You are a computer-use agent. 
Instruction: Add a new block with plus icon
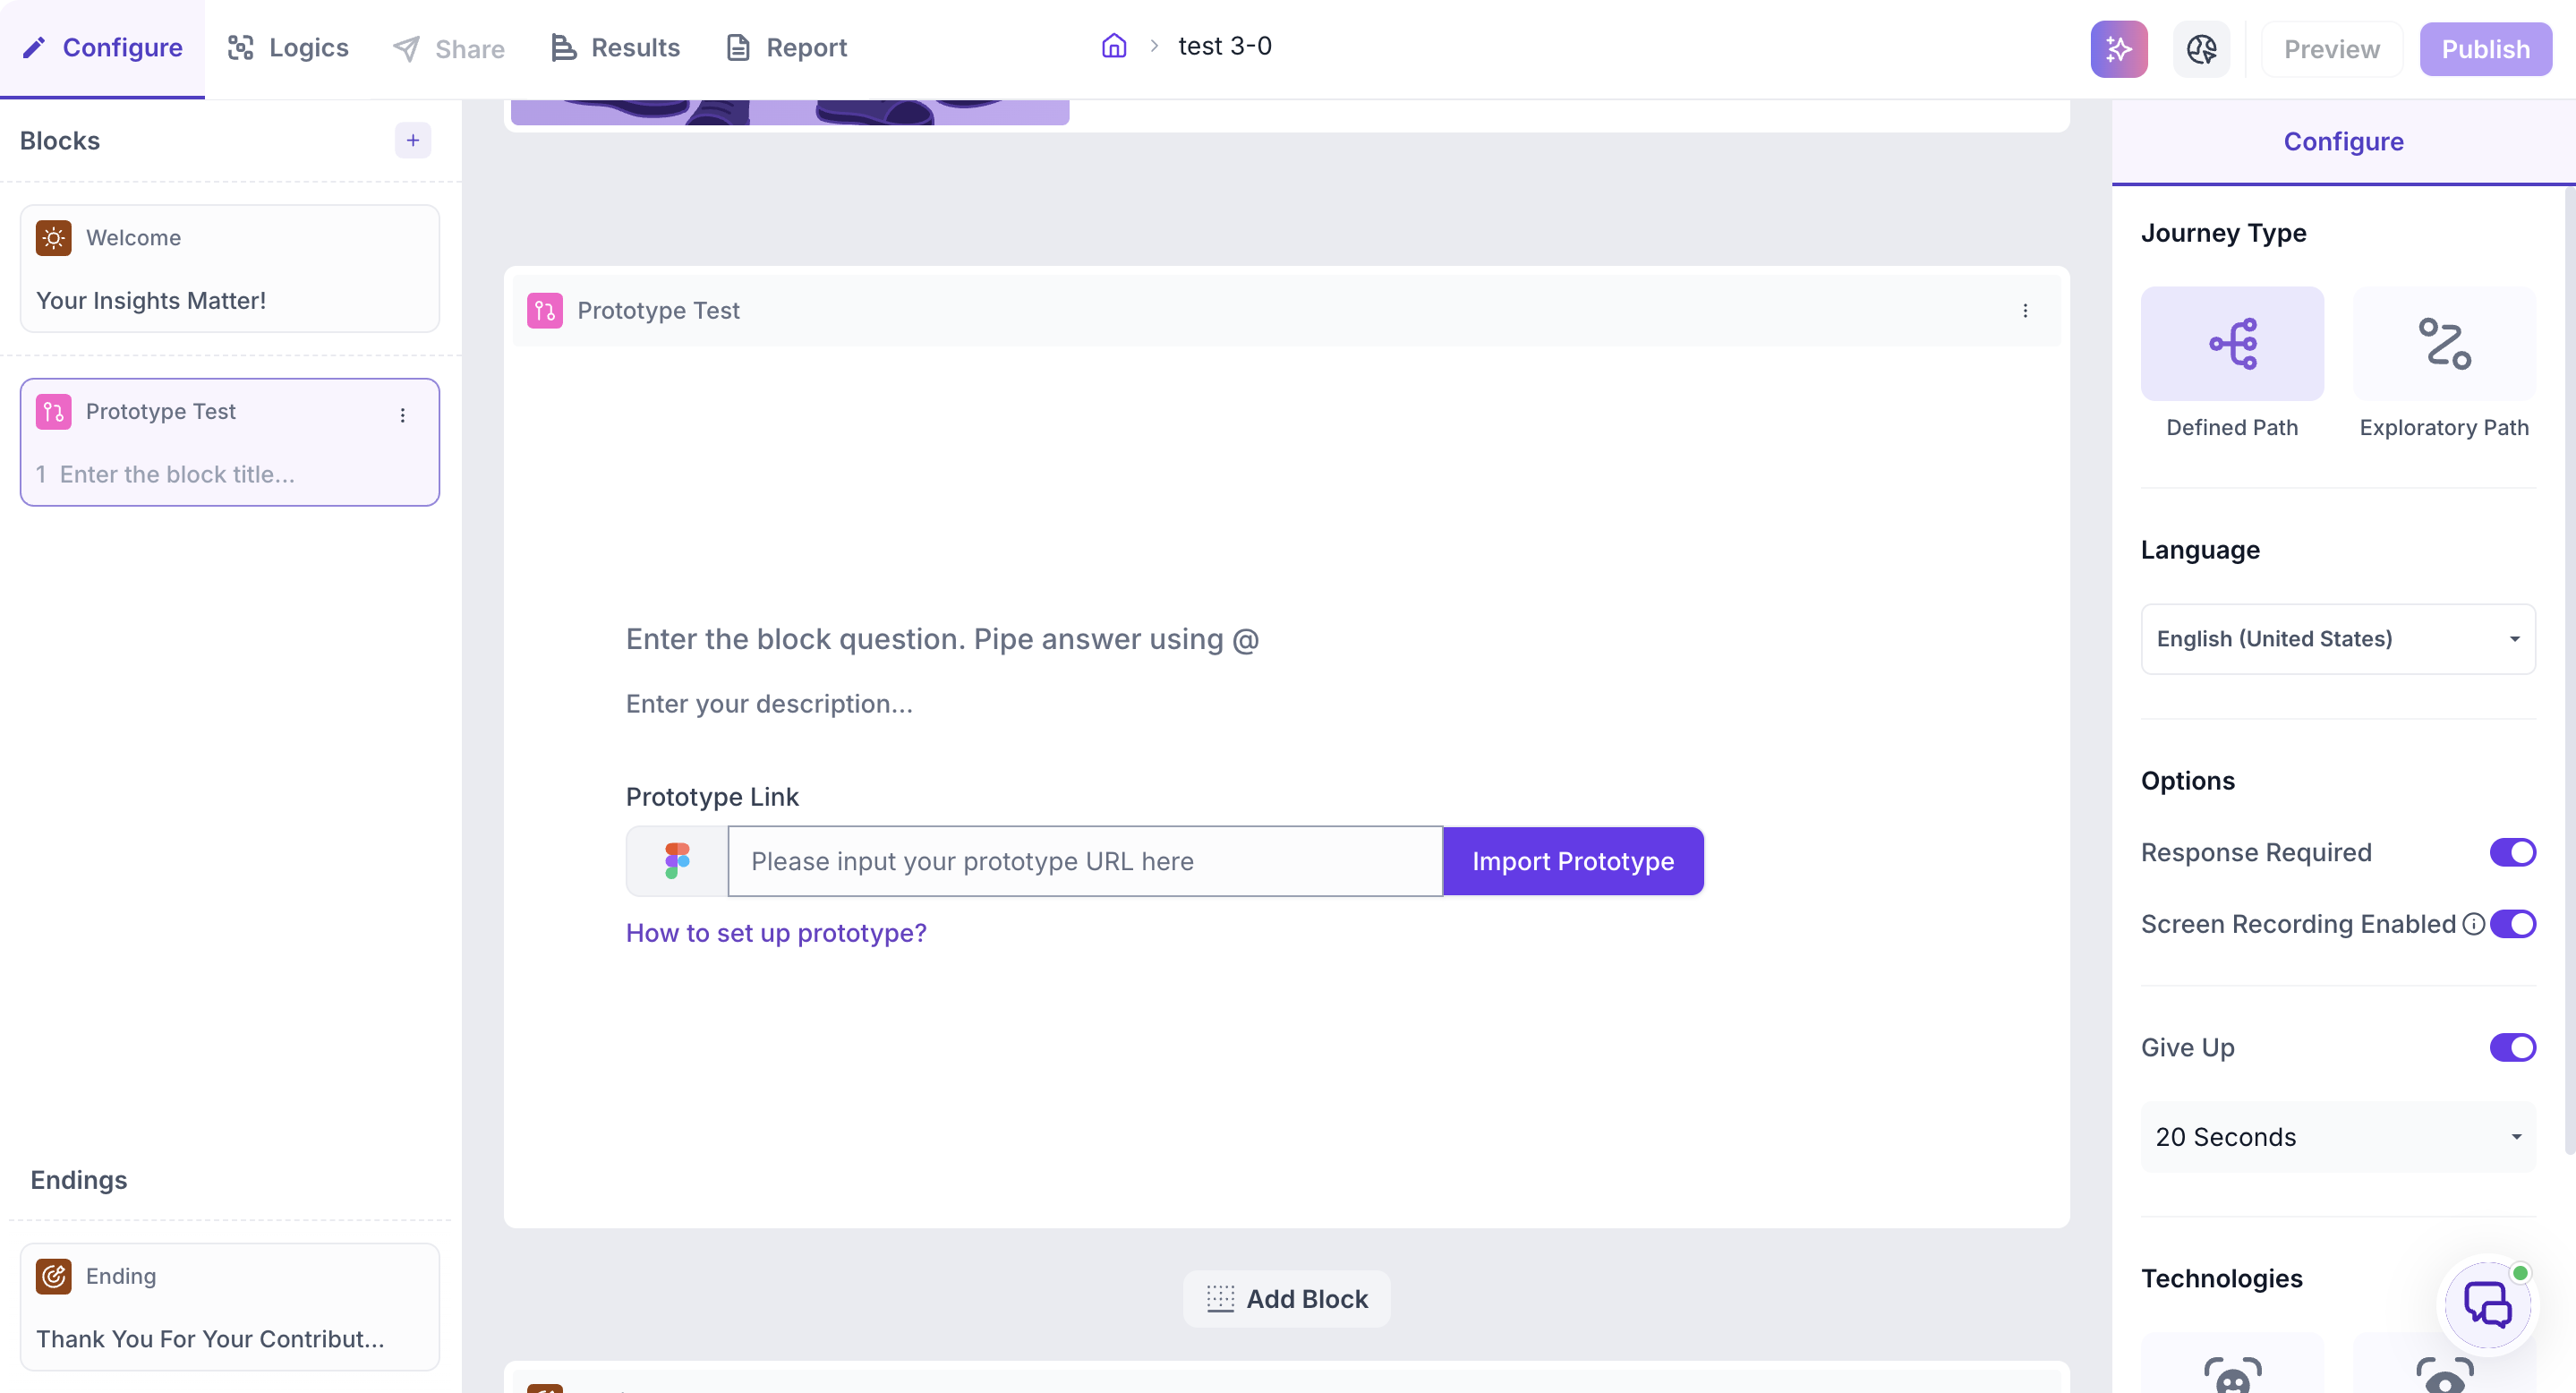click(x=412, y=140)
